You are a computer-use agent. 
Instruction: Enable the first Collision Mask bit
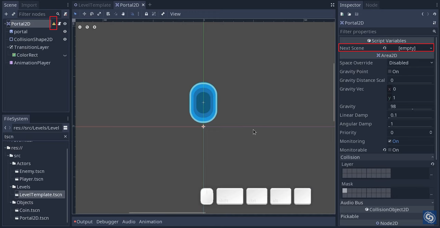pos(345,191)
